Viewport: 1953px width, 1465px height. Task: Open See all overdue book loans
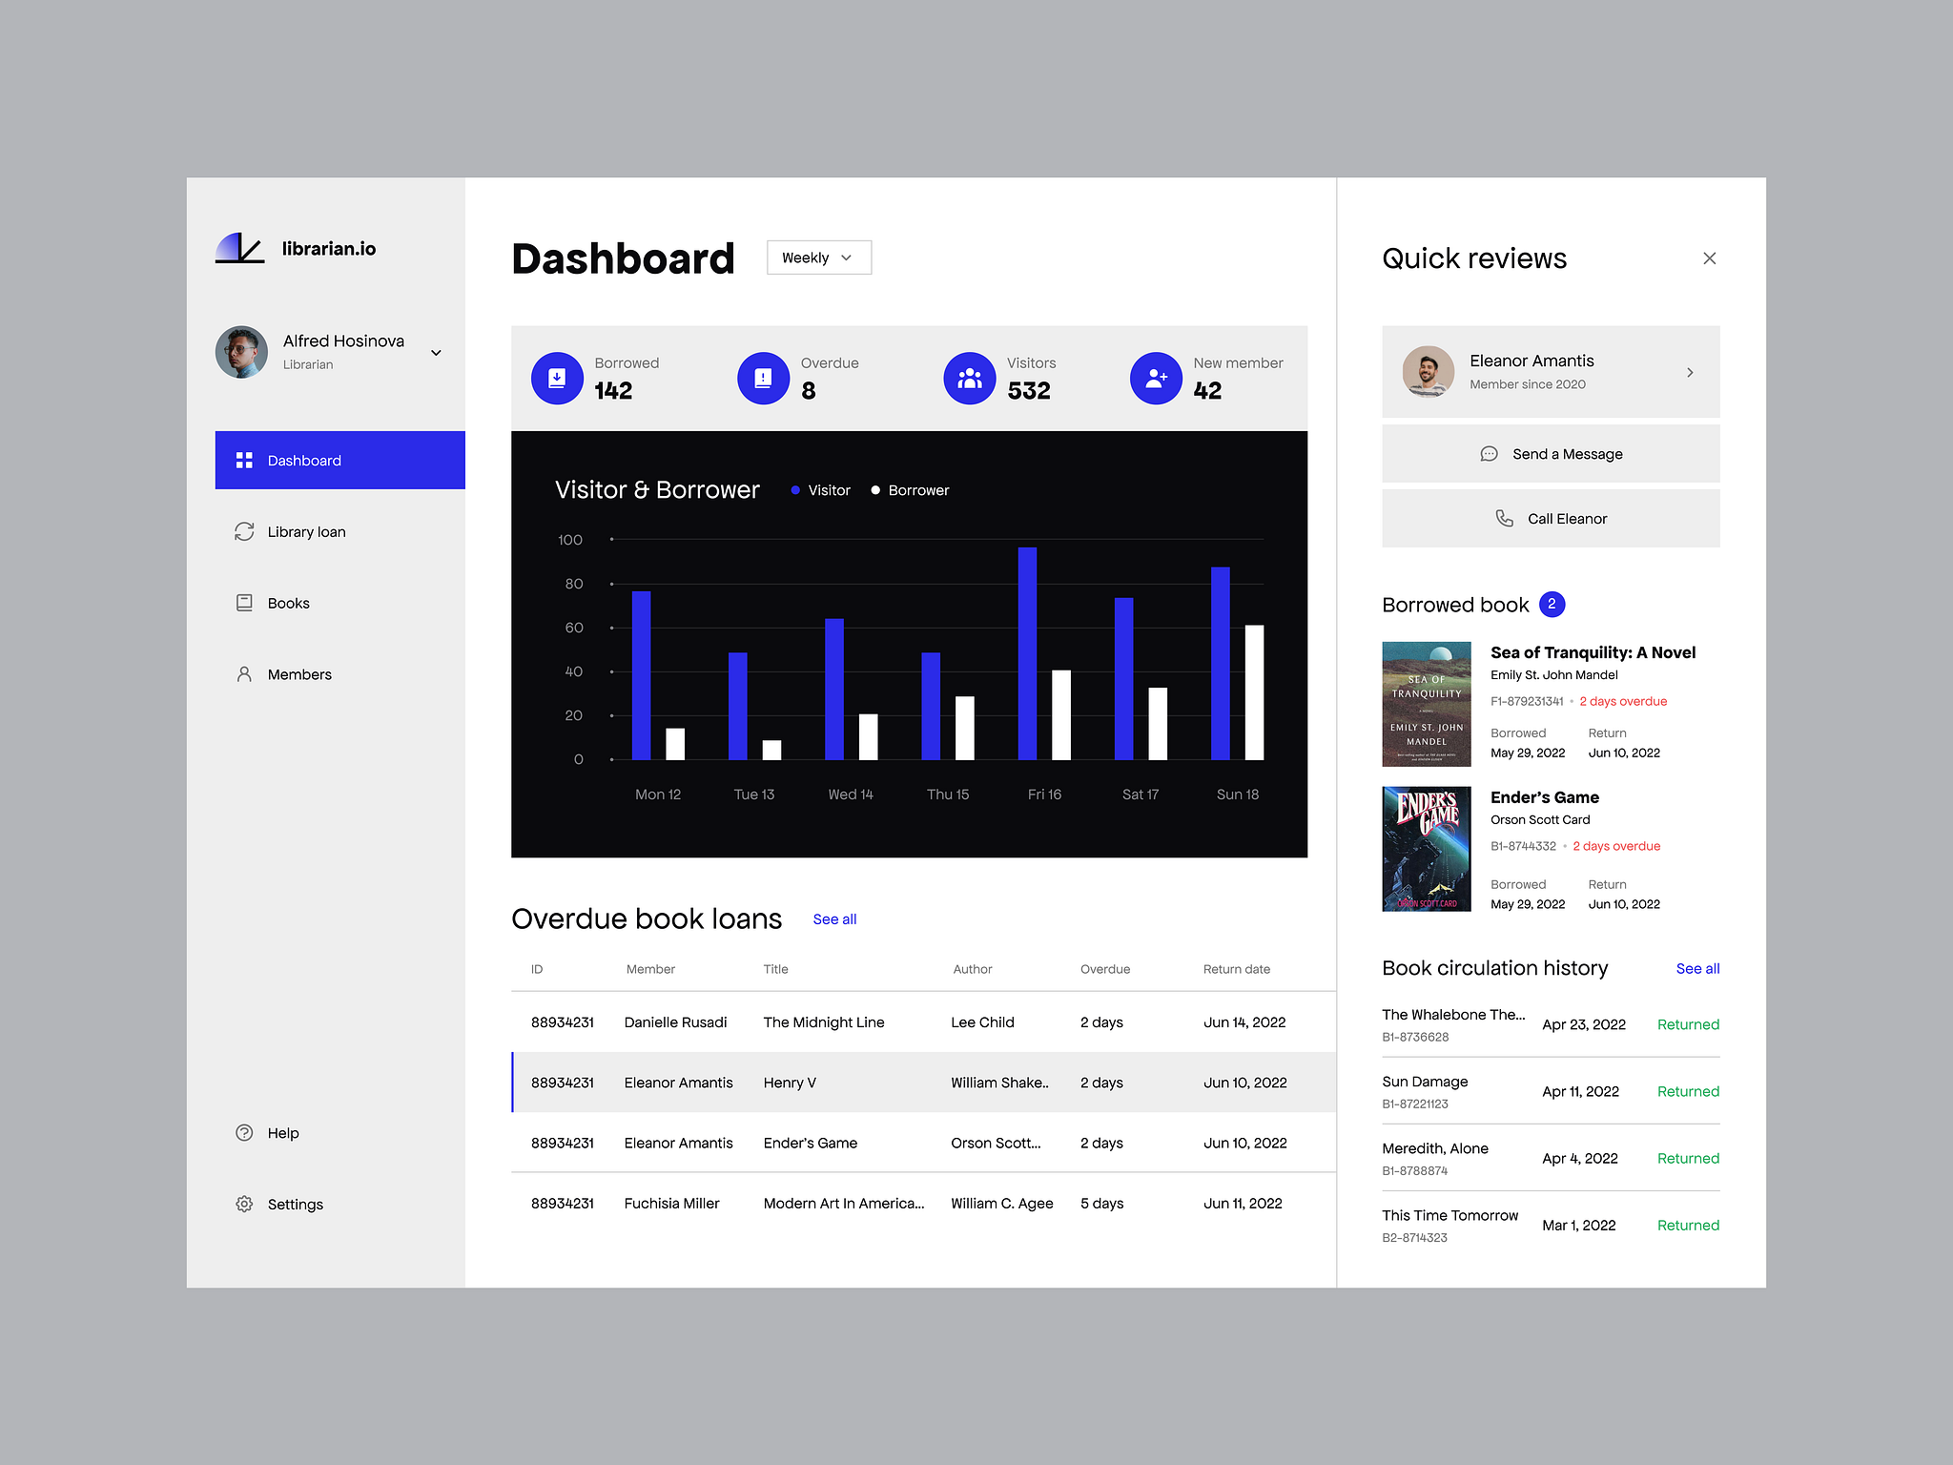(x=833, y=918)
